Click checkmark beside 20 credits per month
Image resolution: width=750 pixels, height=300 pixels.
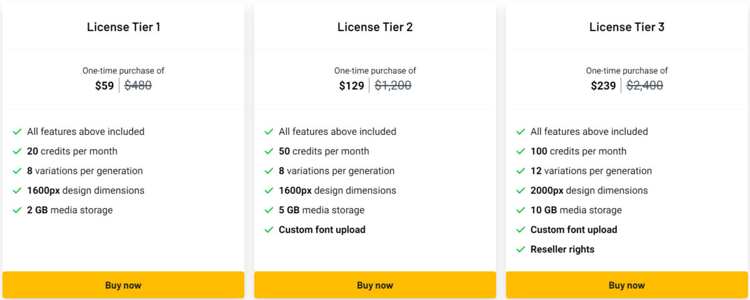[17, 151]
